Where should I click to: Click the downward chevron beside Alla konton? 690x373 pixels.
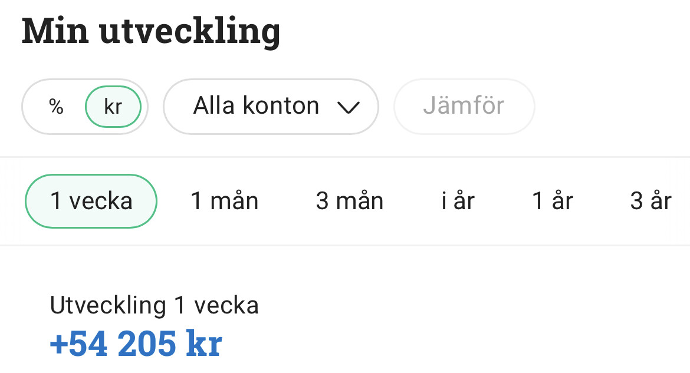(349, 108)
